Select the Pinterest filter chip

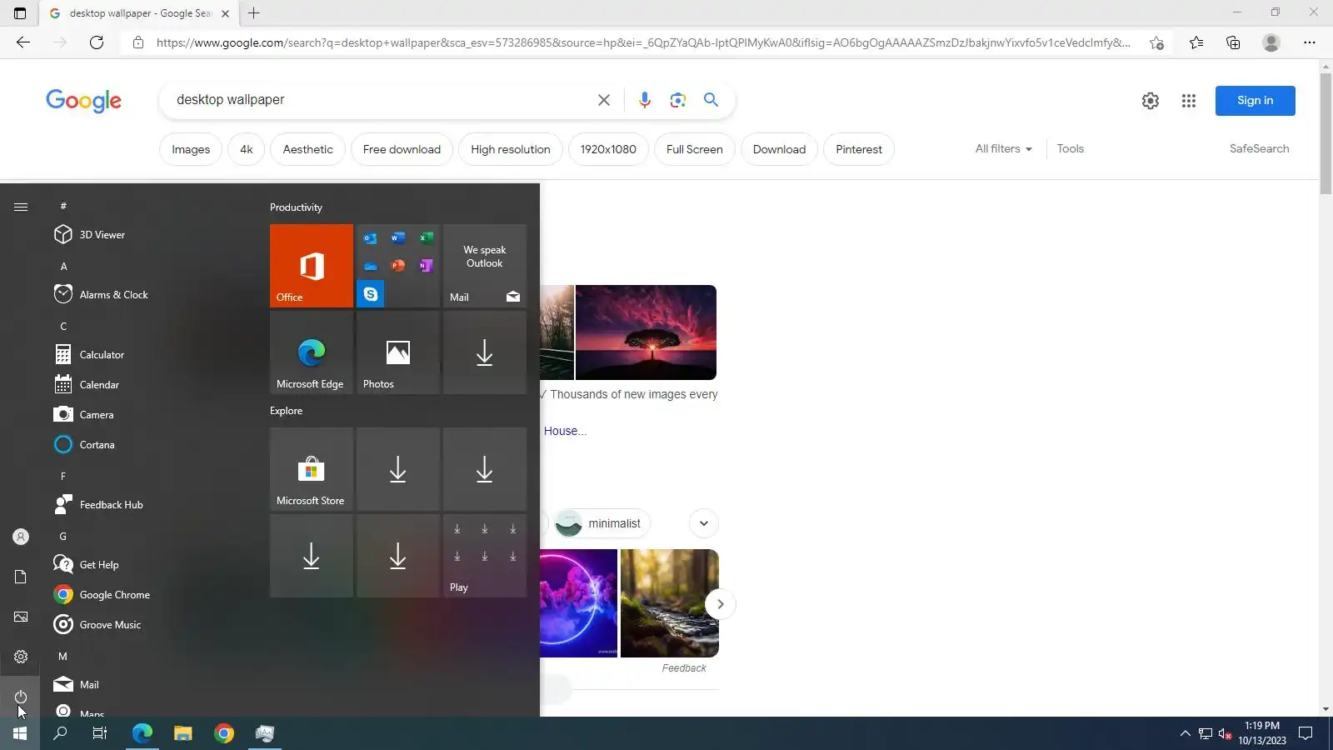tap(859, 149)
